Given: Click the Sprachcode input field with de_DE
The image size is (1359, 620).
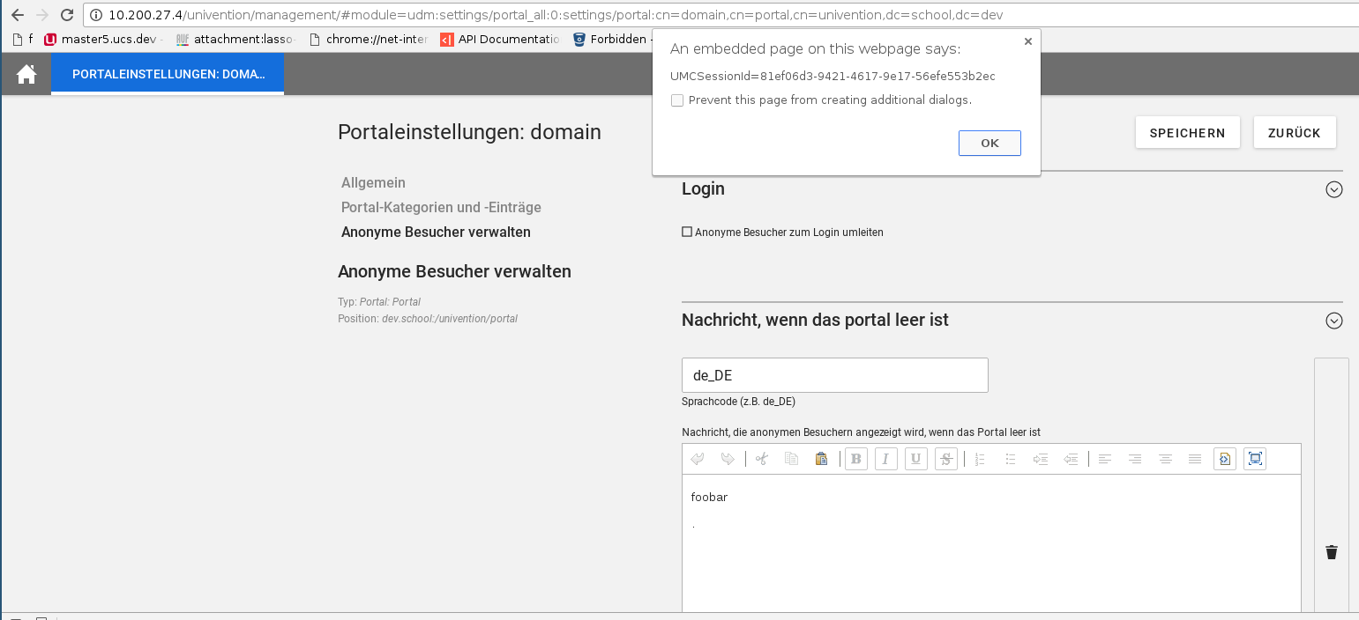Looking at the screenshot, I should click(x=834, y=375).
